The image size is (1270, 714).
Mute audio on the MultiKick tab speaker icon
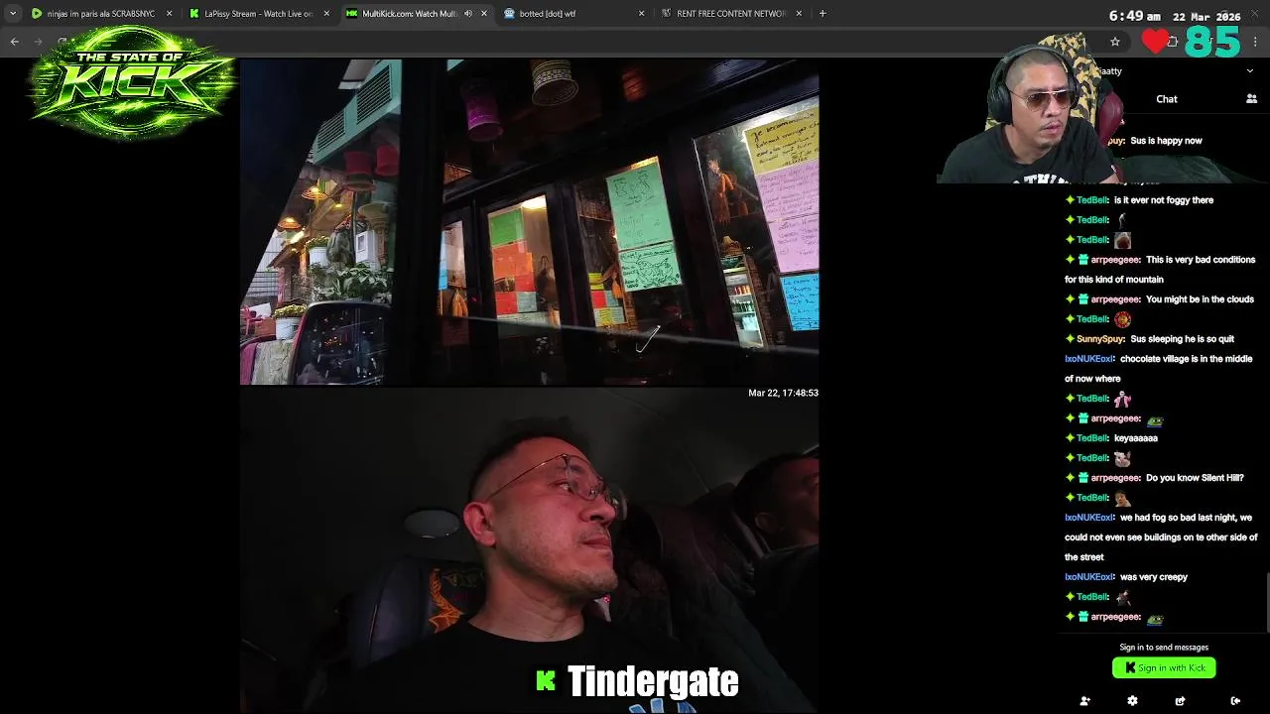tap(468, 14)
